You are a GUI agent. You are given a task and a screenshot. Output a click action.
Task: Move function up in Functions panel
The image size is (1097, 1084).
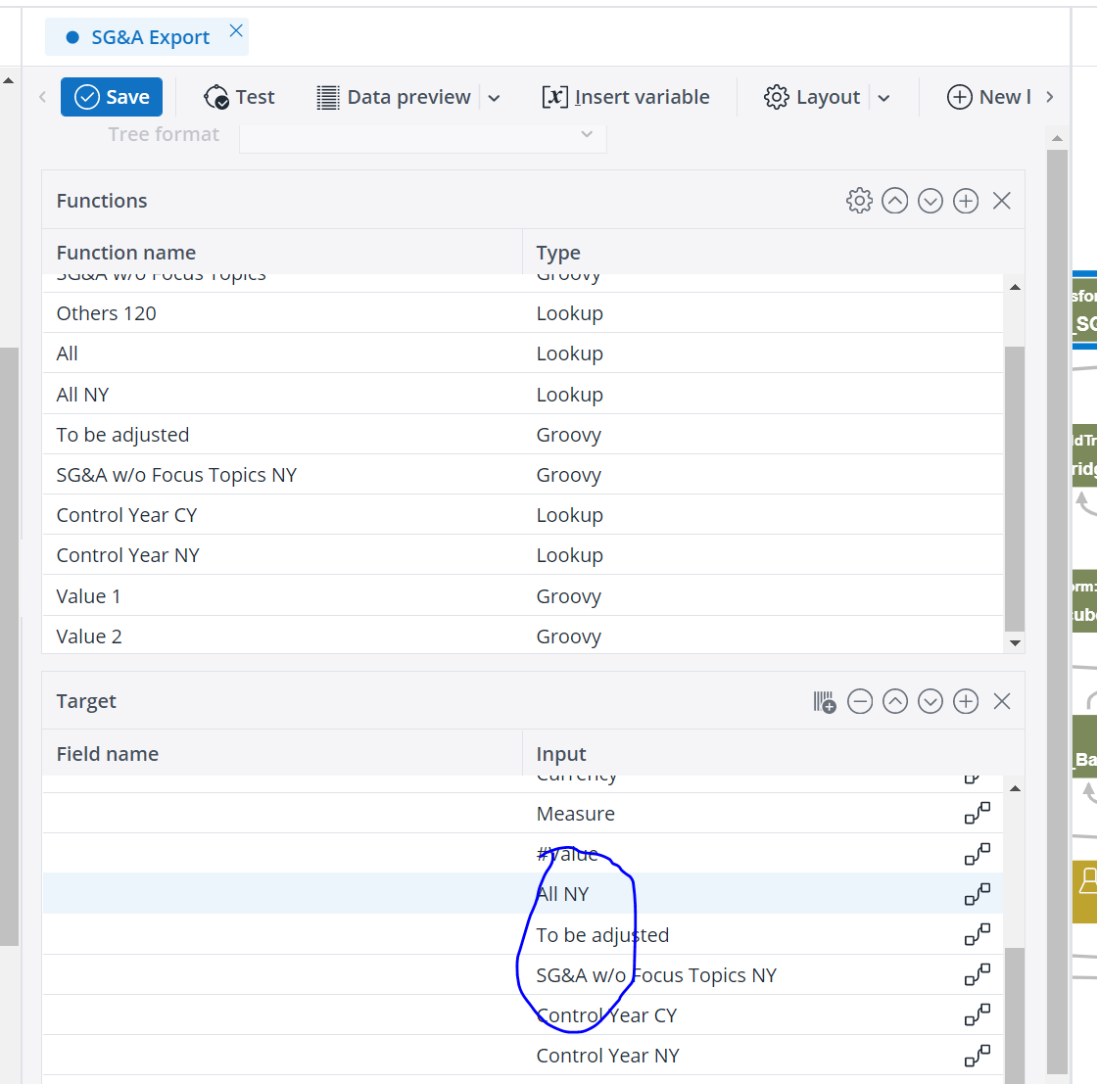click(894, 201)
